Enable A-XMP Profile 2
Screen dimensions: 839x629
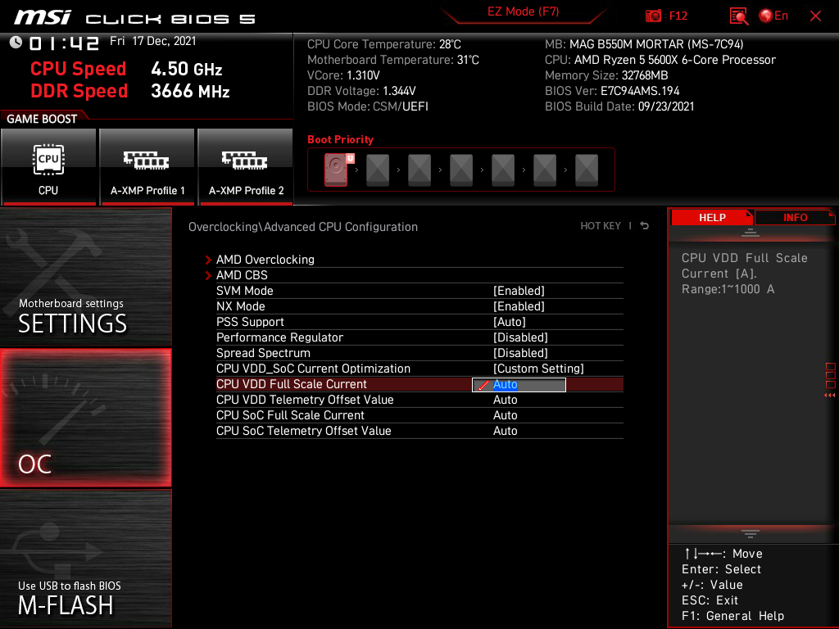point(246,166)
